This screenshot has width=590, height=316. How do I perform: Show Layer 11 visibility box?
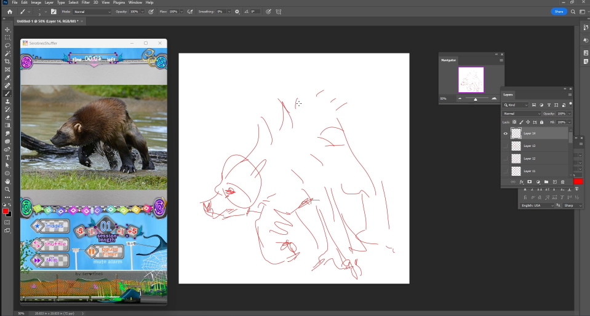coord(505,171)
